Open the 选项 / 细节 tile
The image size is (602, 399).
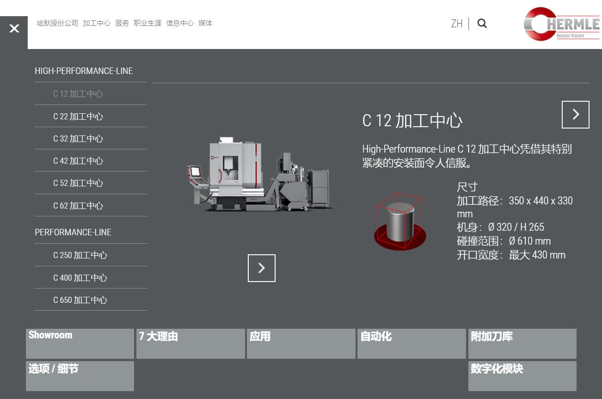80,376
